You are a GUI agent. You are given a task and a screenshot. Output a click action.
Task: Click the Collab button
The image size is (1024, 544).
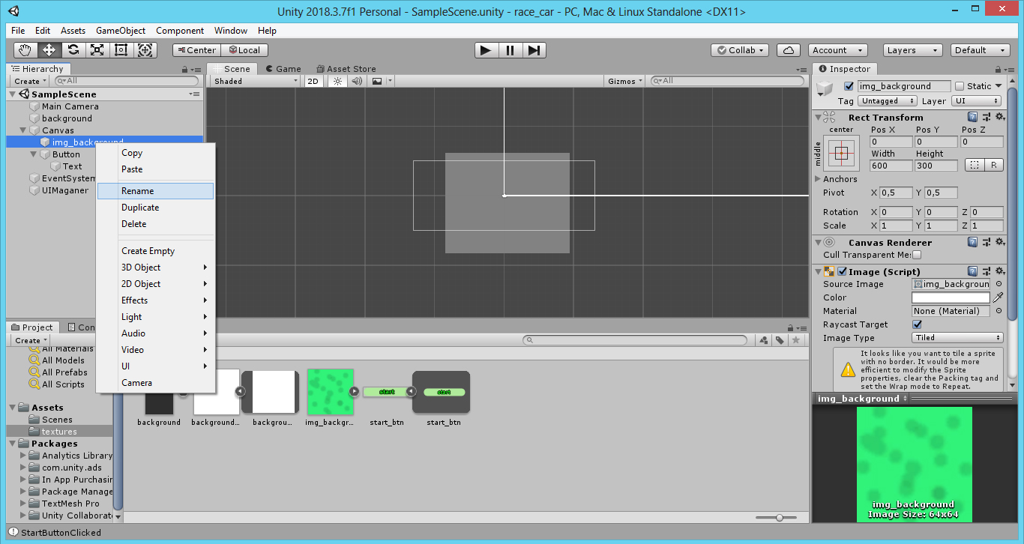point(740,50)
